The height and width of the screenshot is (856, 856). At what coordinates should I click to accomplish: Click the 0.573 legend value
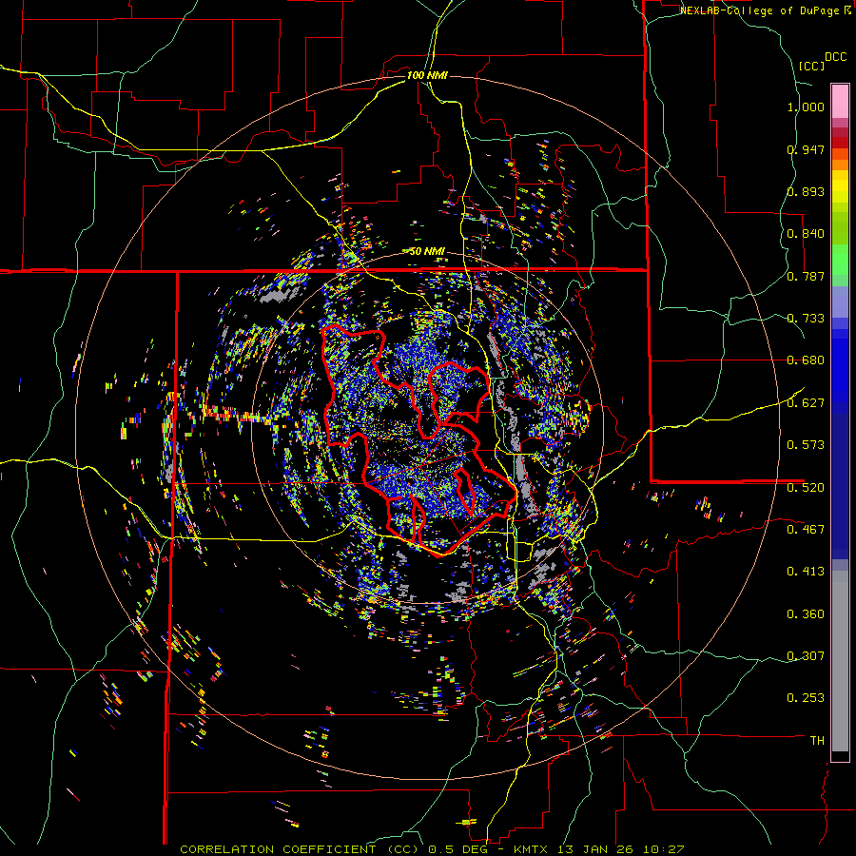click(806, 445)
